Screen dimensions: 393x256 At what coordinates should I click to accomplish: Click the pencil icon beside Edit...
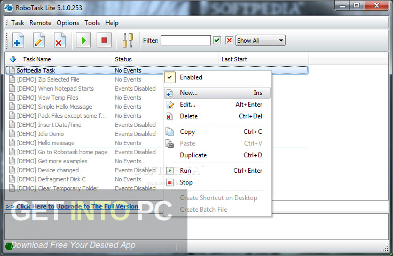pos(170,105)
